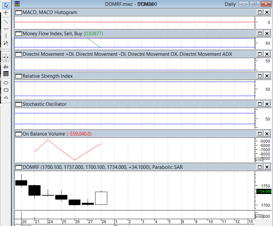Click the 1734.000 current price label
Viewport: 273px width, 226px height.
pyautogui.click(x=264, y=191)
